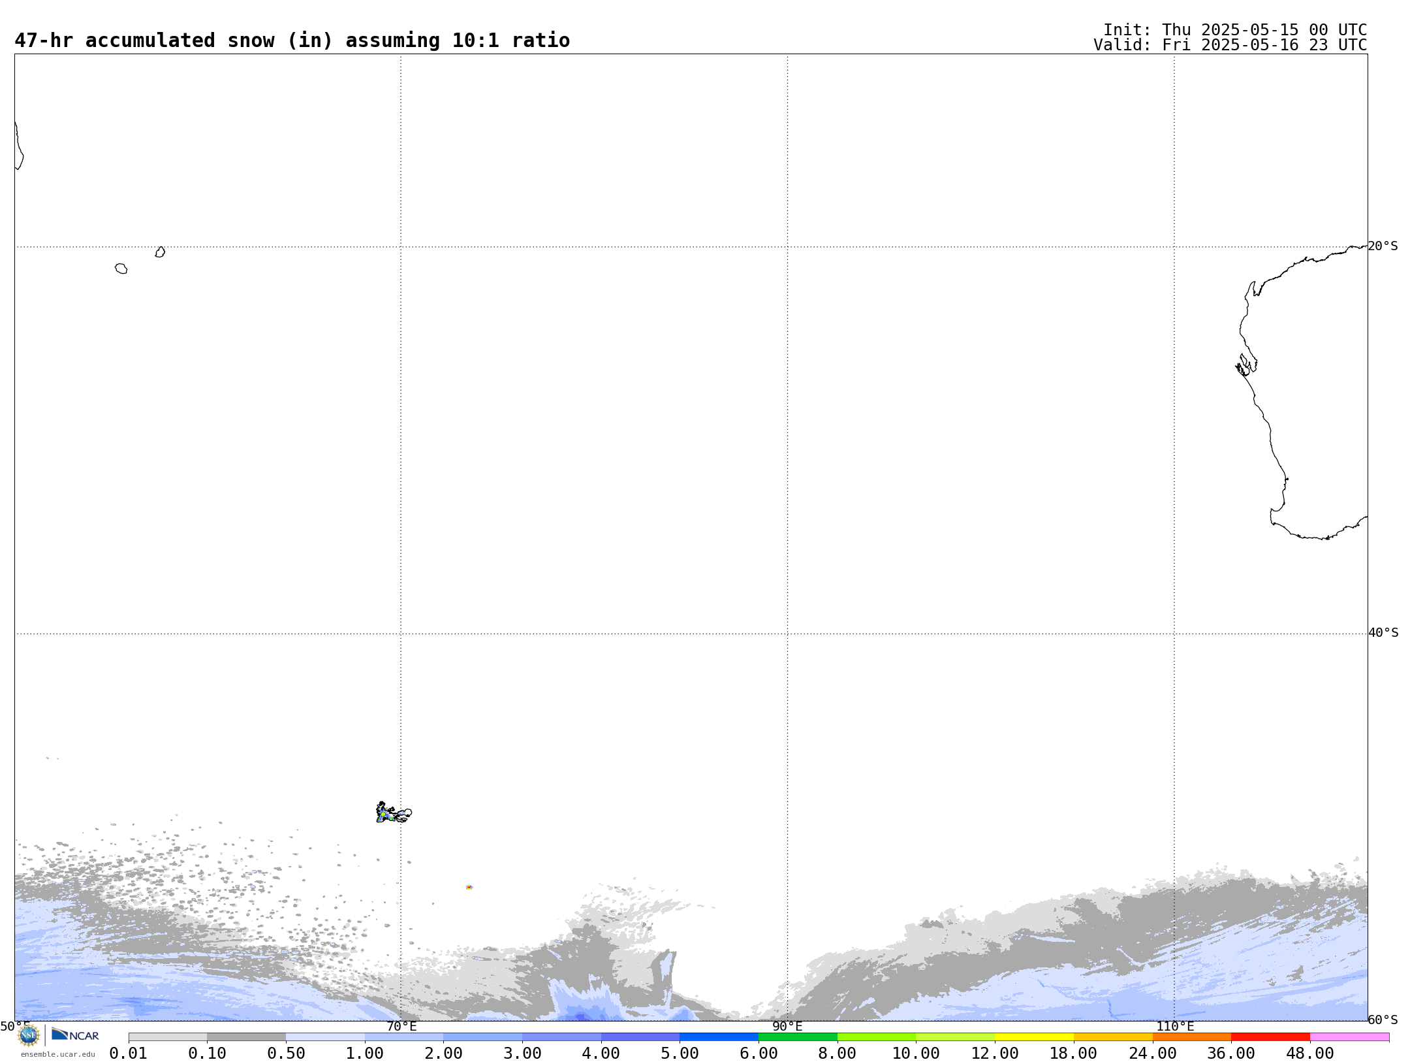This screenshot has width=1410, height=1062.
Task: Click the 40°S latitude label
Action: [x=1383, y=633]
